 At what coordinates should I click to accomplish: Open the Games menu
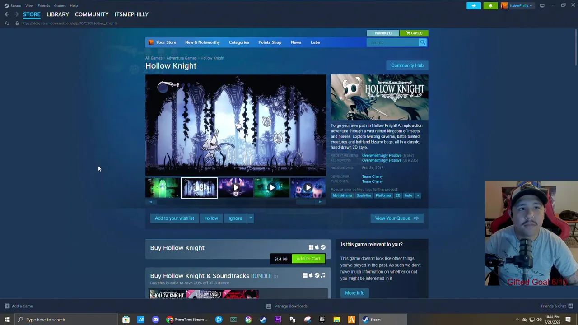click(60, 5)
